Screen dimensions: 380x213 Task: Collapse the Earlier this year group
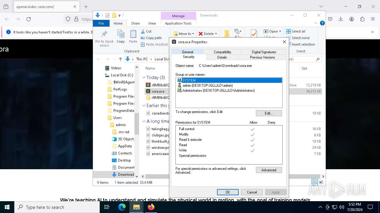pos(144,106)
